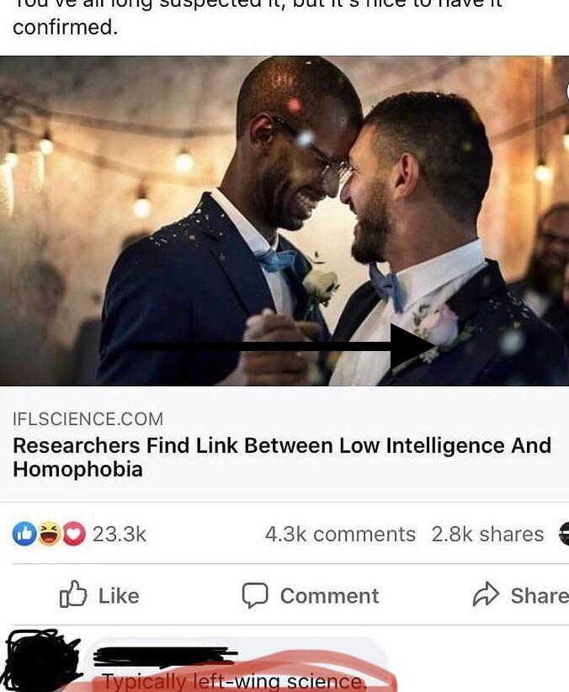This screenshot has height=692, width=569.
Task: Tap the Comment speech bubble icon
Action: click(x=255, y=595)
